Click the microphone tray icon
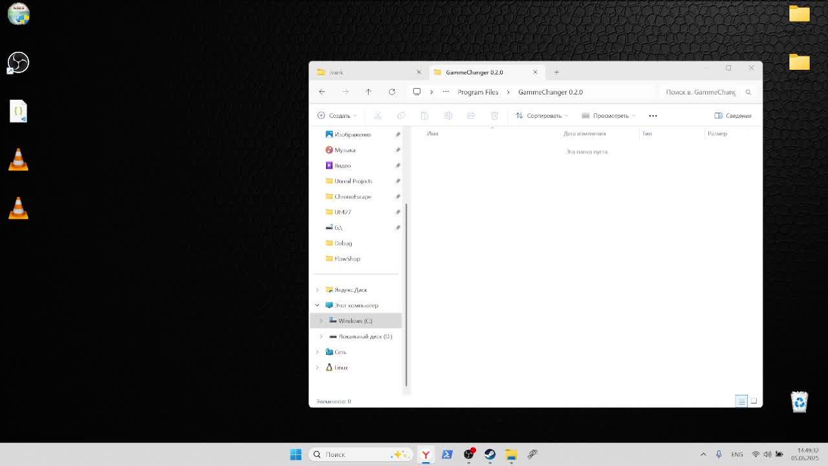The height and width of the screenshot is (466, 828). click(x=719, y=454)
